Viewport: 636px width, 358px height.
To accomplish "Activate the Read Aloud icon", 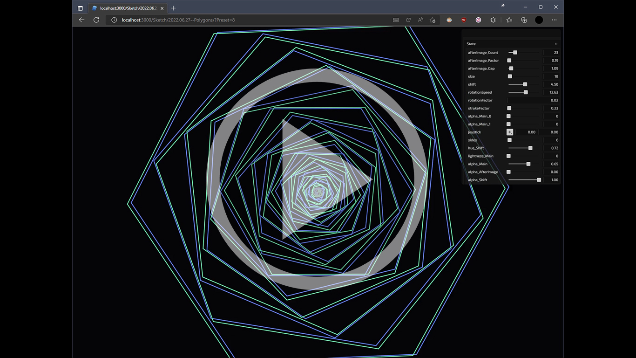I will tap(420, 20).
